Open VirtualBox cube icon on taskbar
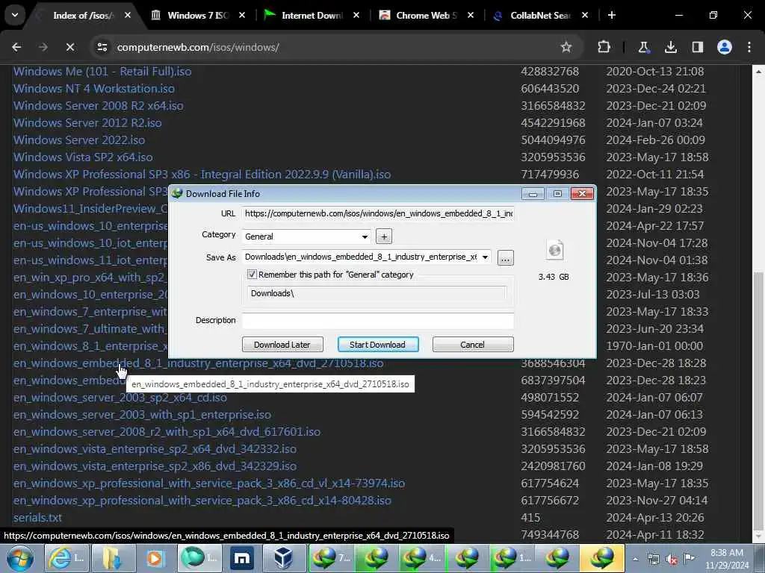765x573 pixels. coord(284,558)
